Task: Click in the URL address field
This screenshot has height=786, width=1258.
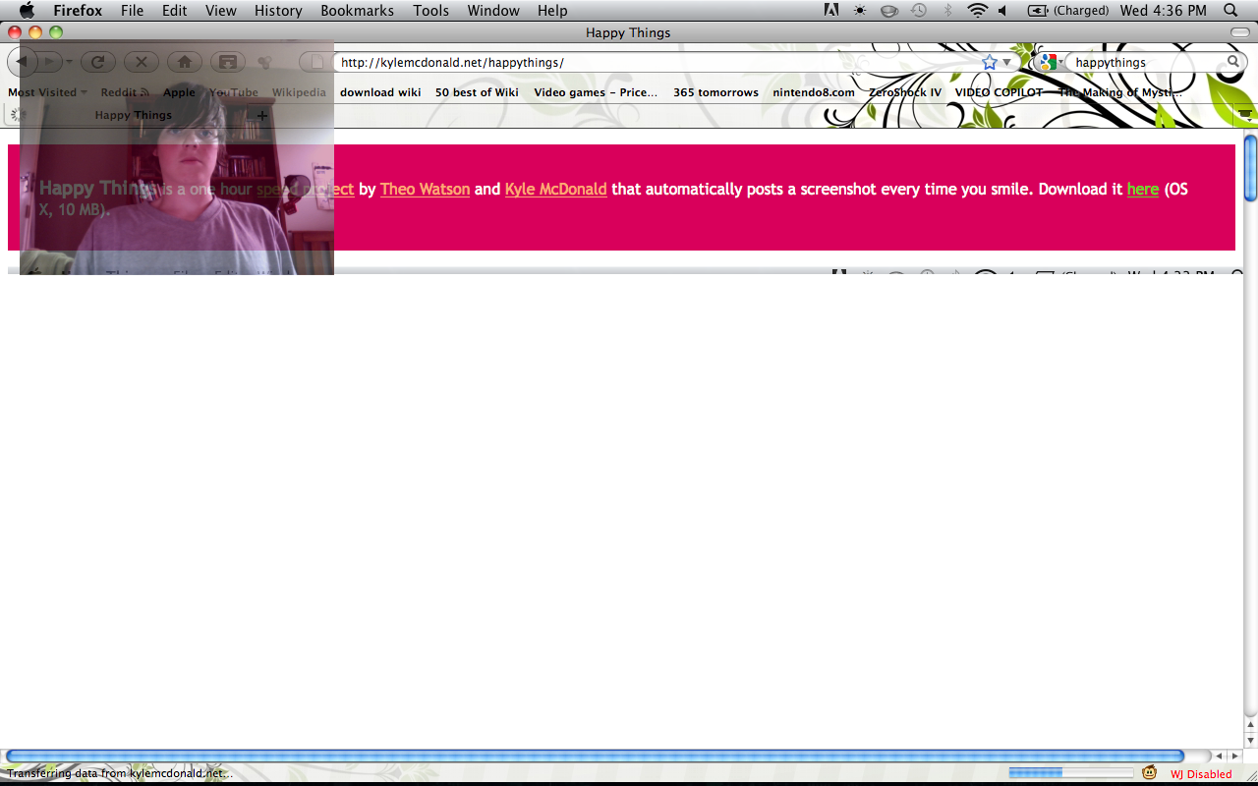Action: 649,62
